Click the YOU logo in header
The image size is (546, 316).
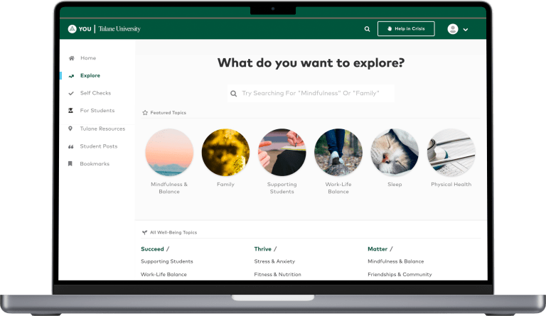80,29
